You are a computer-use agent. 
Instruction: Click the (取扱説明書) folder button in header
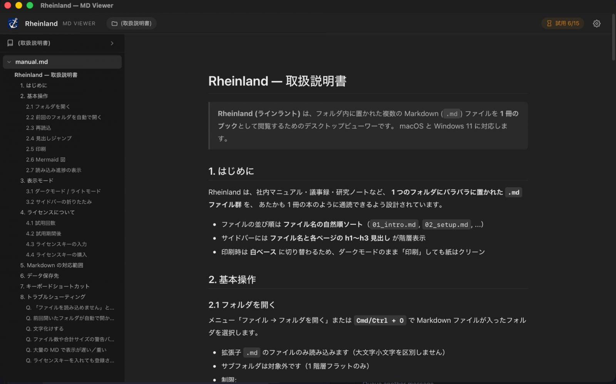pos(132,23)
